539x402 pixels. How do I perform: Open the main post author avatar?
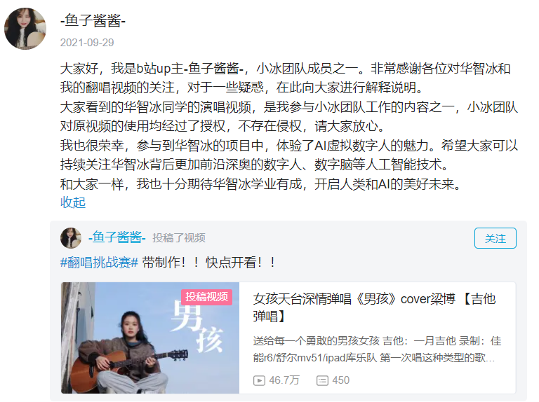(x=25, y=29)
